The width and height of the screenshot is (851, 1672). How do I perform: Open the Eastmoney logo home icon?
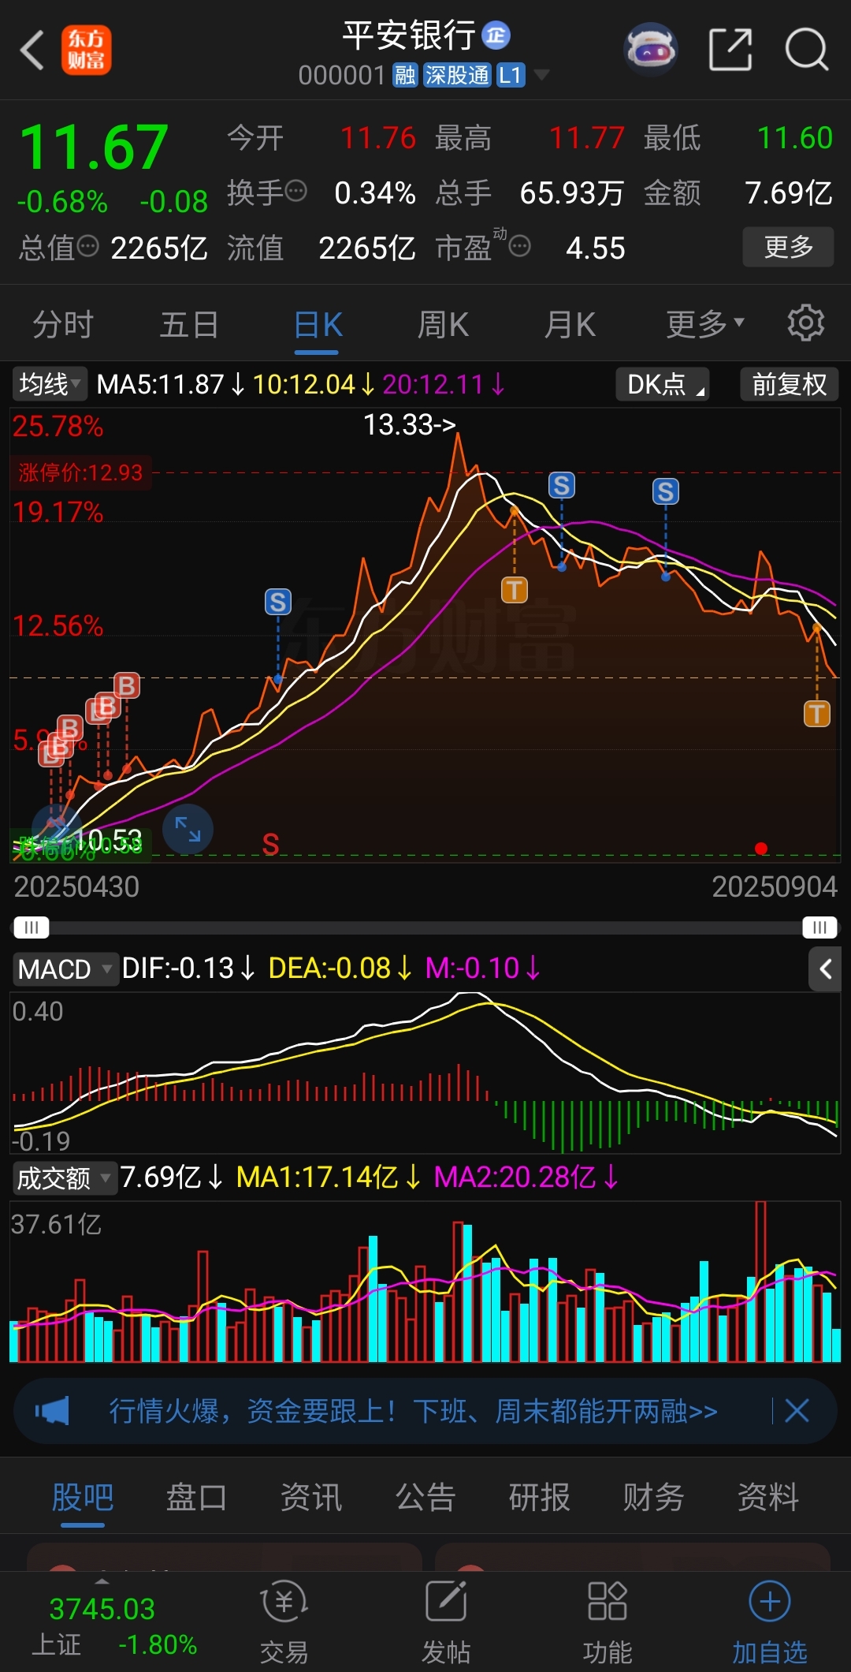coord(86,50)
